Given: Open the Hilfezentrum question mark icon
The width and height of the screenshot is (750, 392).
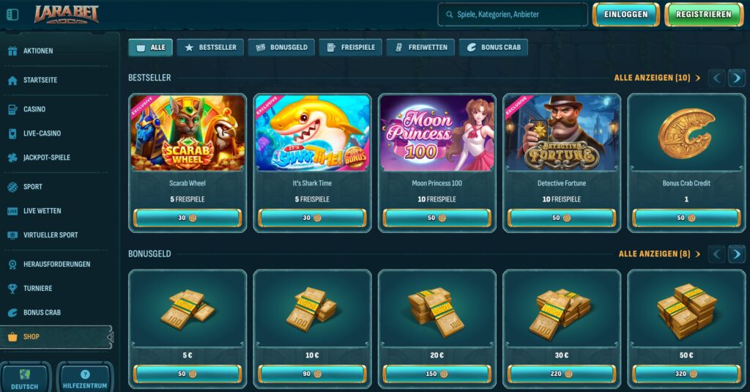Looking at the screenshot, I should 85,374.
